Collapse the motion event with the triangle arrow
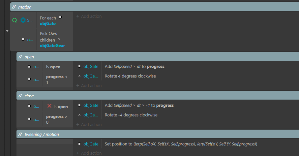Viewport: 299px width, 156px height. point(7,31)
